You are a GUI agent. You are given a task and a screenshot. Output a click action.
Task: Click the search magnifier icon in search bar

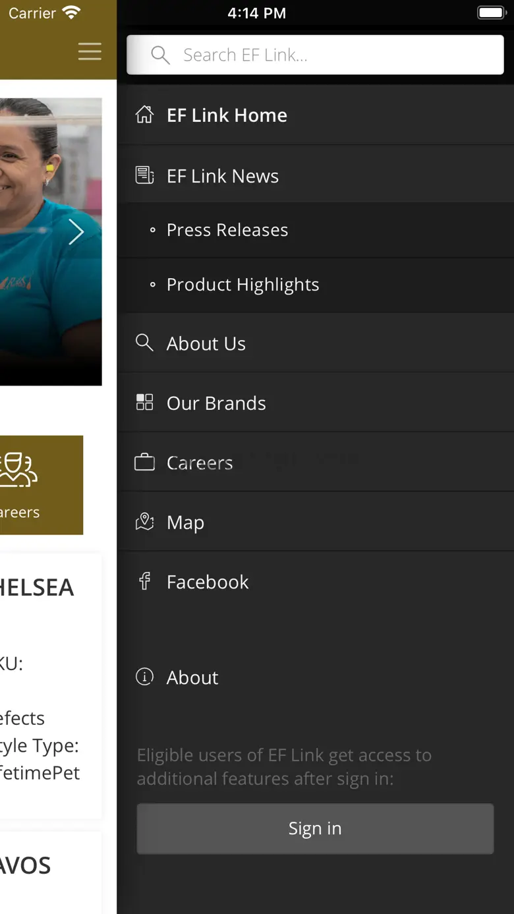(x=160, y=55)
